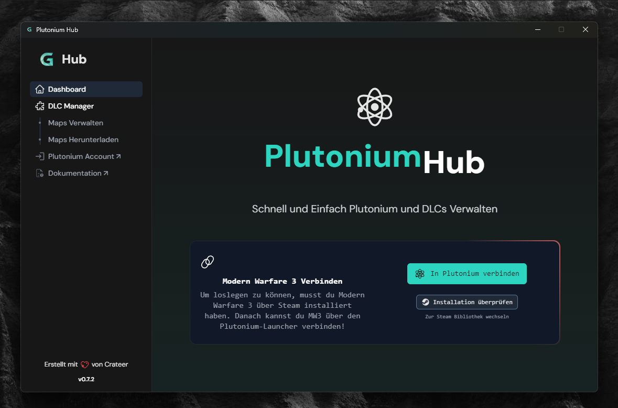The image size is (618, 408).
Task: Click the chain link icon on the MW3 card
Action: point(207,262)
